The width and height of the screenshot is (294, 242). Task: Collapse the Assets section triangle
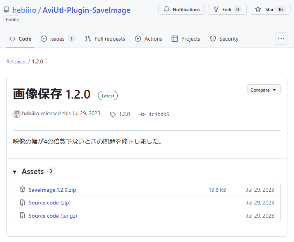[x=15, y=172]
